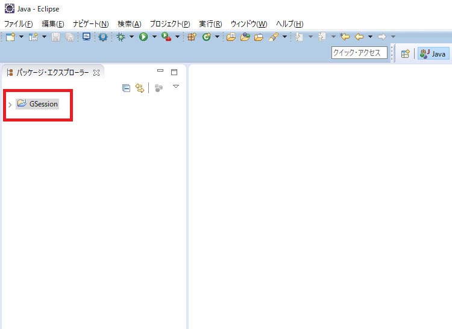Open the 編集(E) menu
Image resolution: width=452 pixels, height=329 pixels.
click(53, 24)
